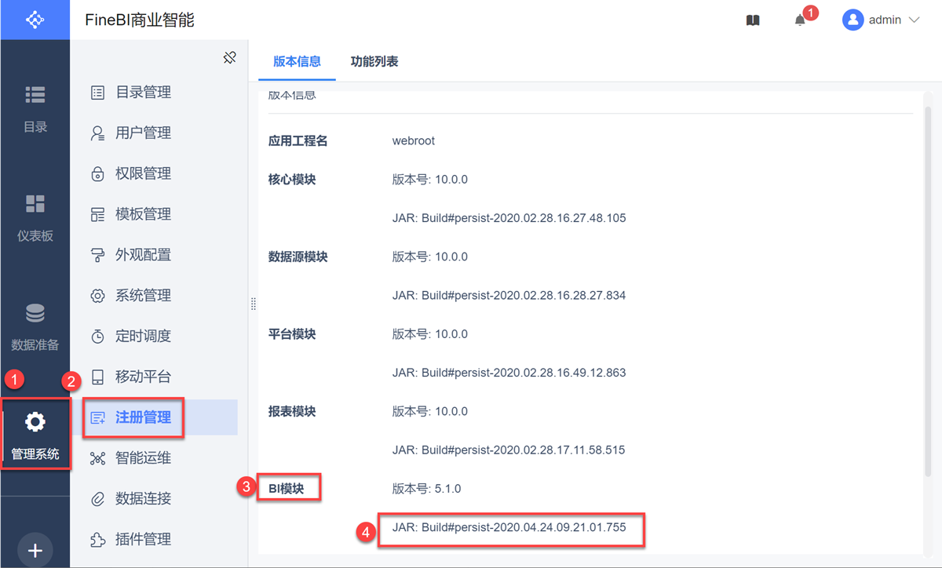Click the 移动平台 tablet icon
The width and height of the screenshot is (942, 568).
97,377
